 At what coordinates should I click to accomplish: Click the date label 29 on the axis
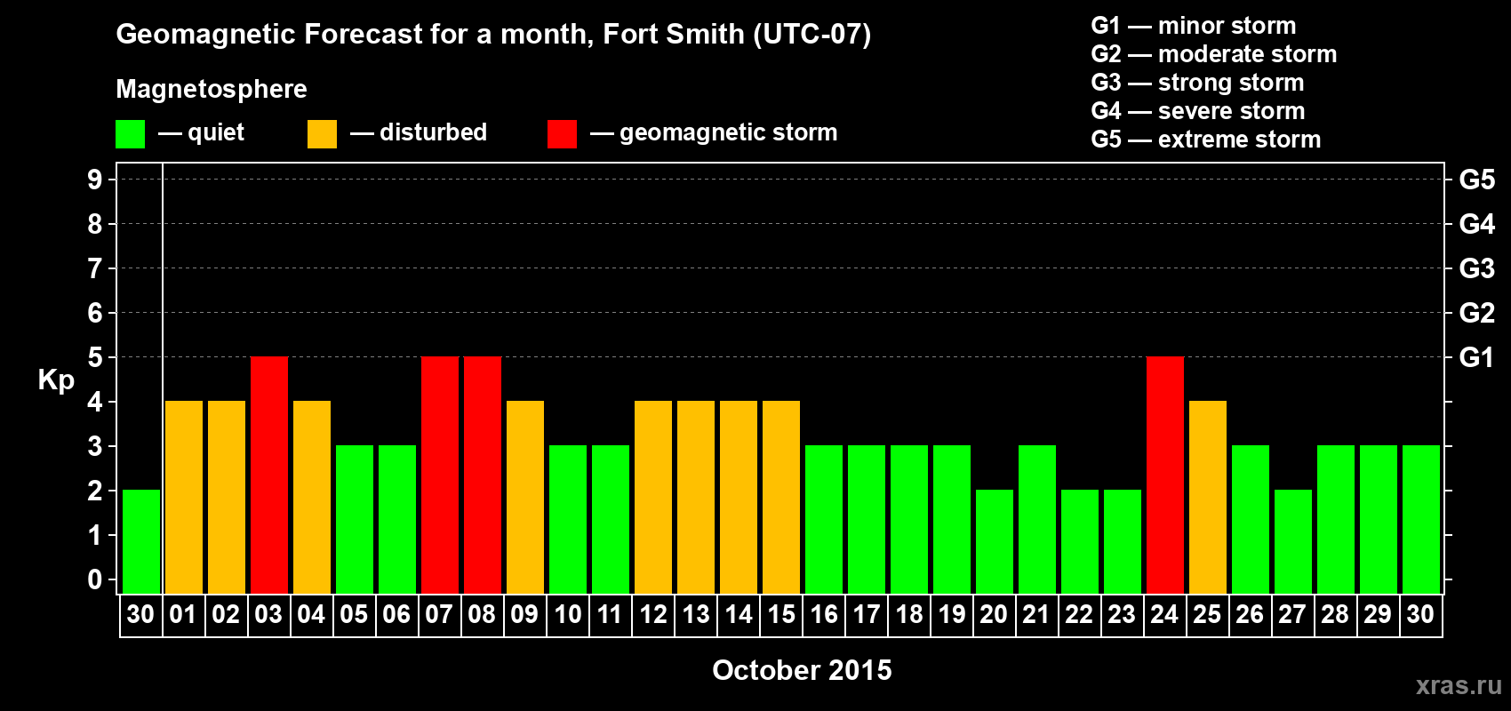point(1378,614)
